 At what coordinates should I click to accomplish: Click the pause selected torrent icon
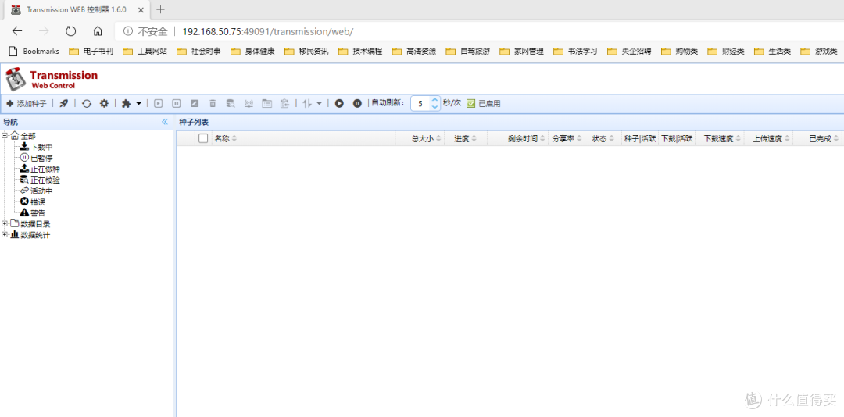(x=176, y=103)
